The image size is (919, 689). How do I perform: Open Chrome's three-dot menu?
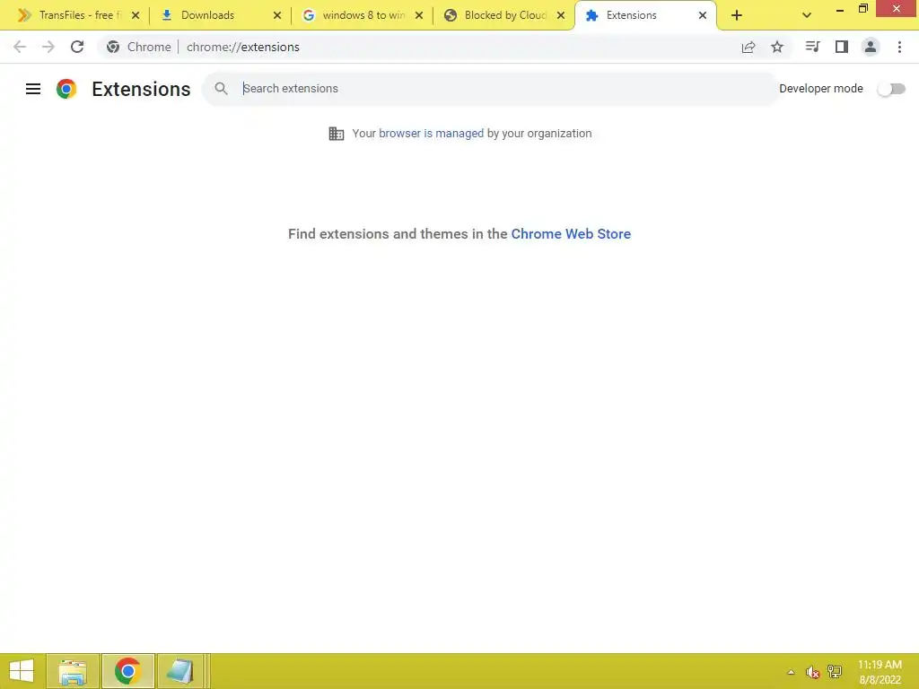(899, 47)
